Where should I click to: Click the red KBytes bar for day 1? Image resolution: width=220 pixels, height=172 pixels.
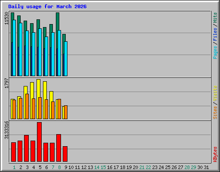click(x=13, y=152)
